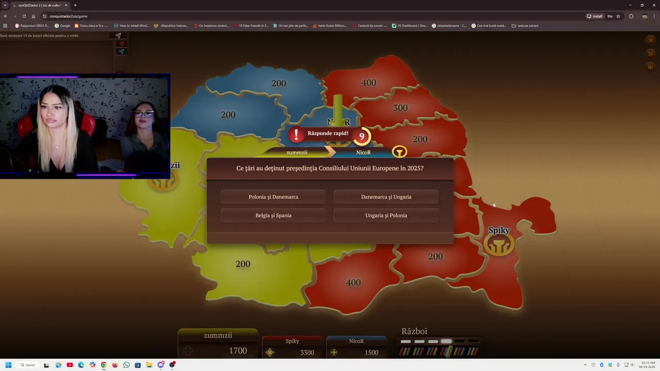Open the Windows Start menu
This screenshot has height=371, width=660.
click(8, 365)
